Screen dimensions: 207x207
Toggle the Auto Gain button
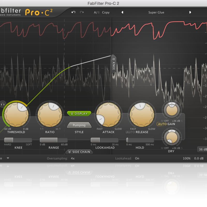point(162,124)
